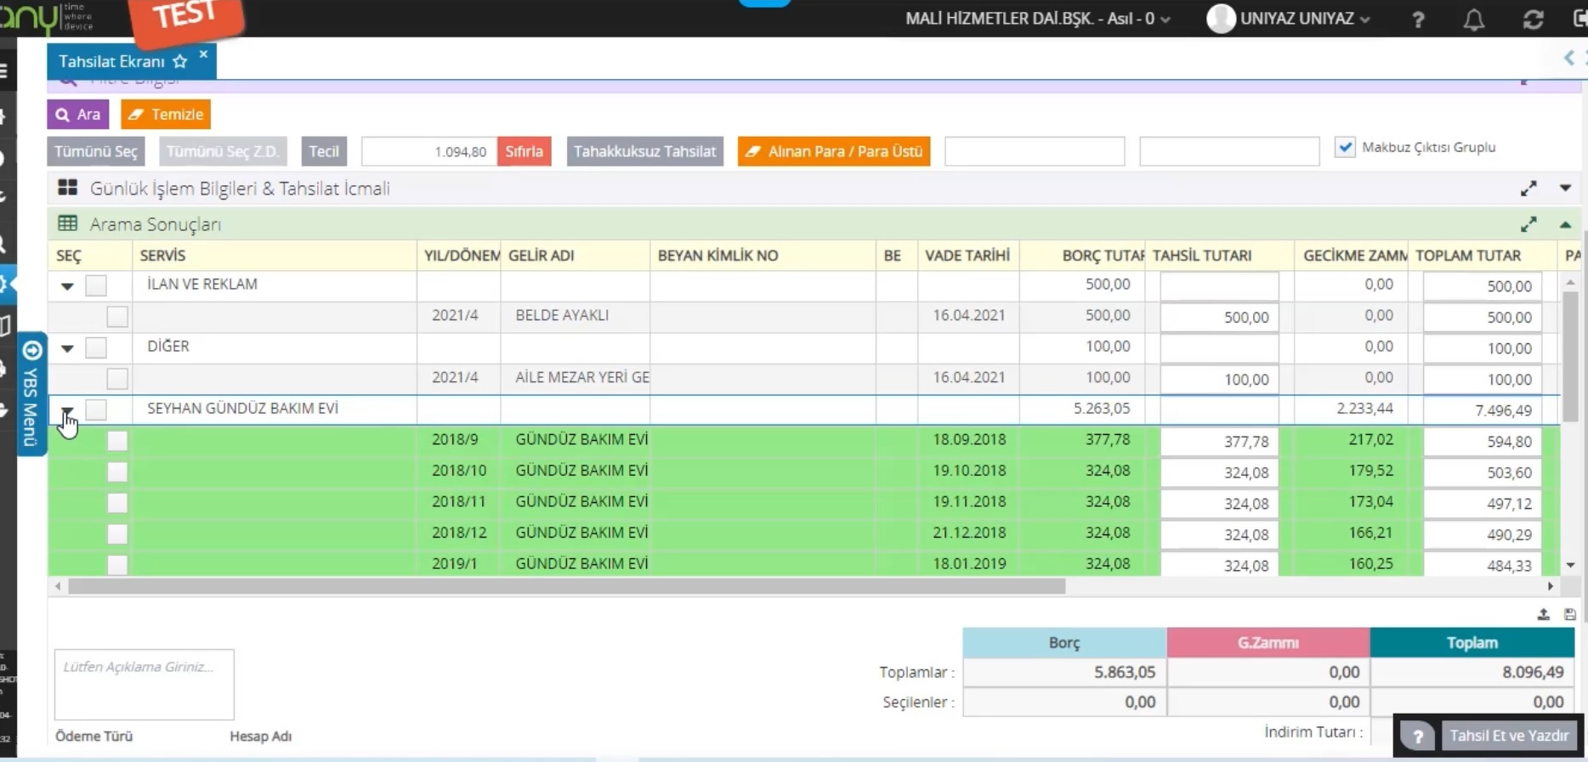Click the help question mark icon in header
The image size is (1588, 762).
[1417, 20]
